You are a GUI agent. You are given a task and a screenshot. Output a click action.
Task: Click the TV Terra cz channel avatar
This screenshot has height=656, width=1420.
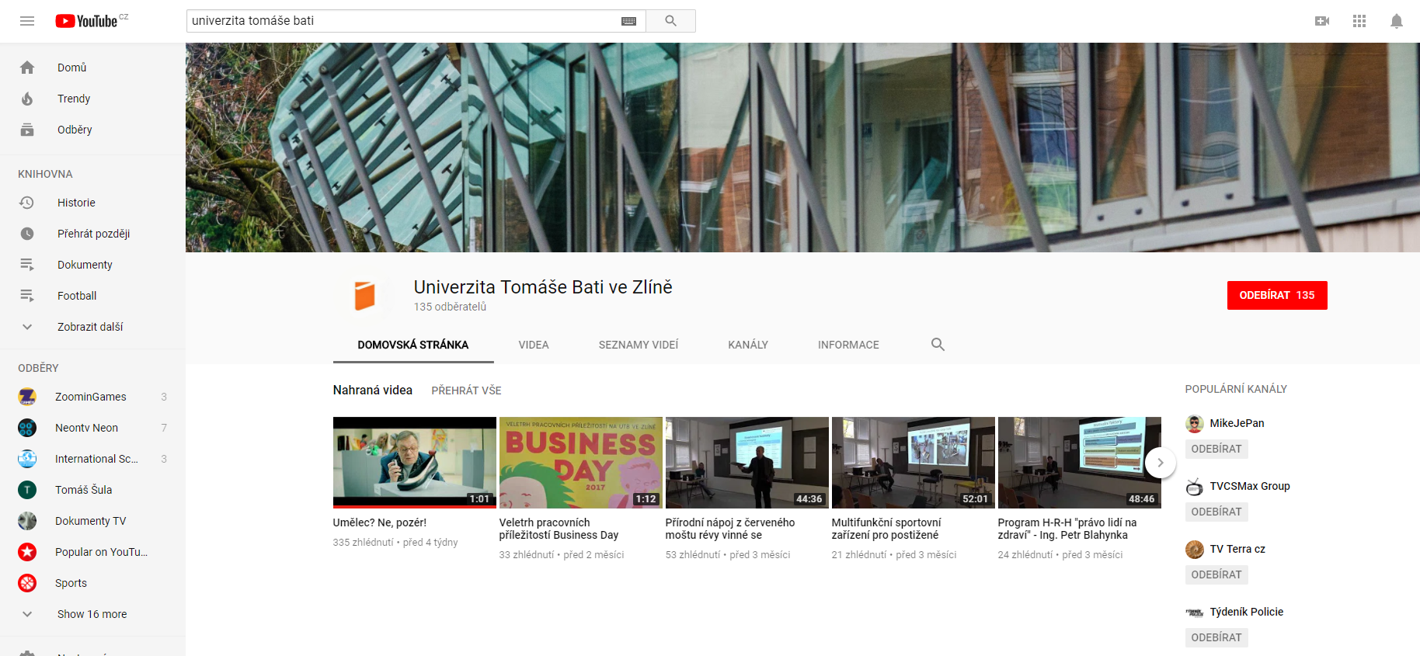[x=1194, y=549]
